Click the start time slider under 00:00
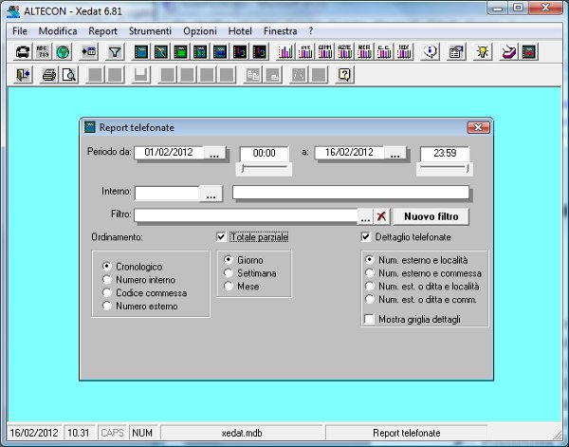 click(264, 168)
